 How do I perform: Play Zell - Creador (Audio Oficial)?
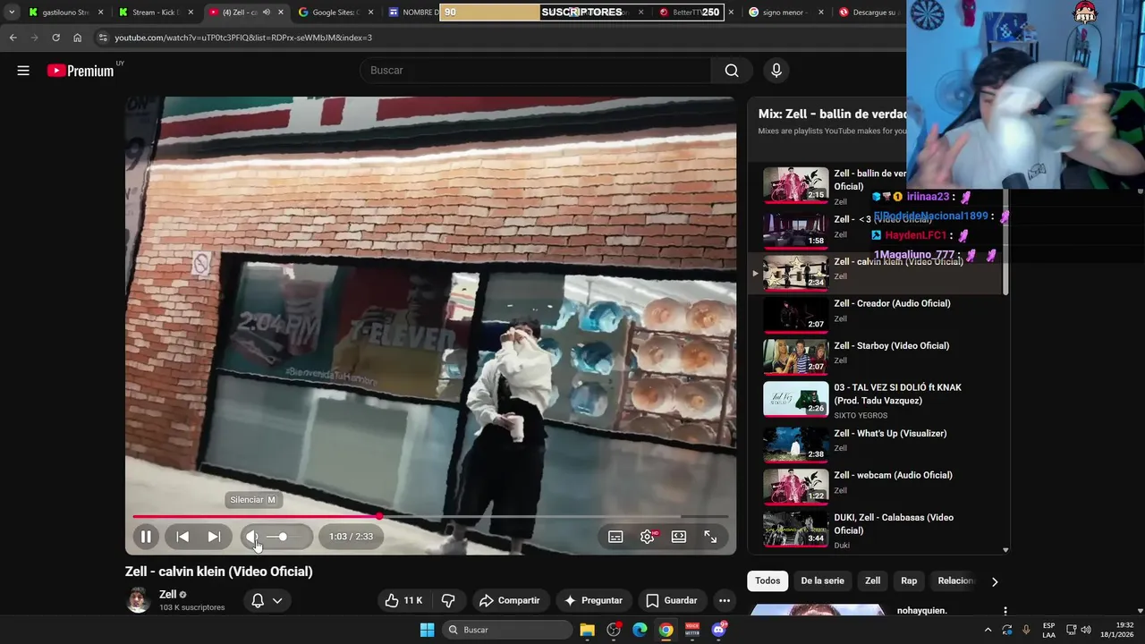tap(892, 303)
